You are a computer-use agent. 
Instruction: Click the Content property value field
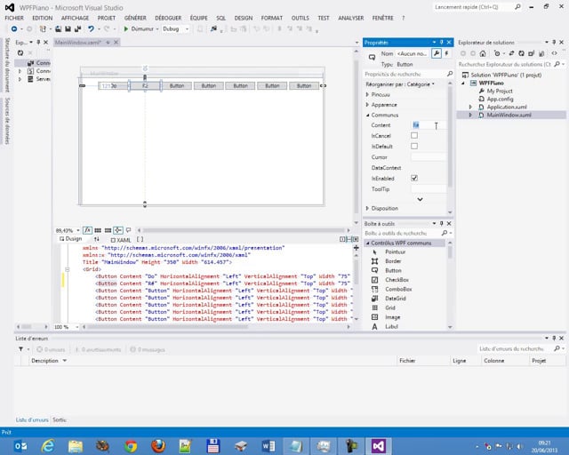point(429,125)
